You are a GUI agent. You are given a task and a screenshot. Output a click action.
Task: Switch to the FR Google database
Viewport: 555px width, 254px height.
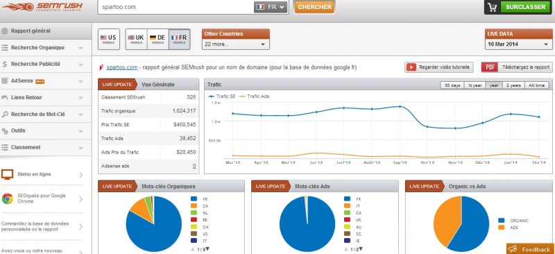click(x=179, y=39)
